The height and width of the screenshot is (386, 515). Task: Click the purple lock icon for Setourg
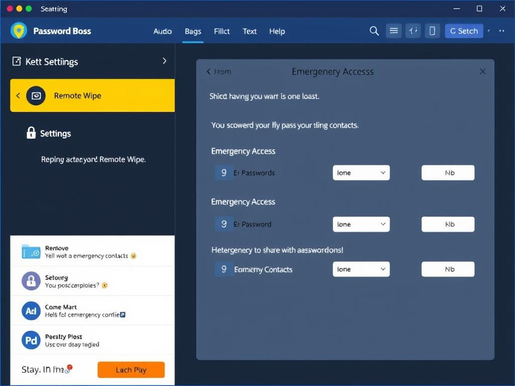point(31,281)
